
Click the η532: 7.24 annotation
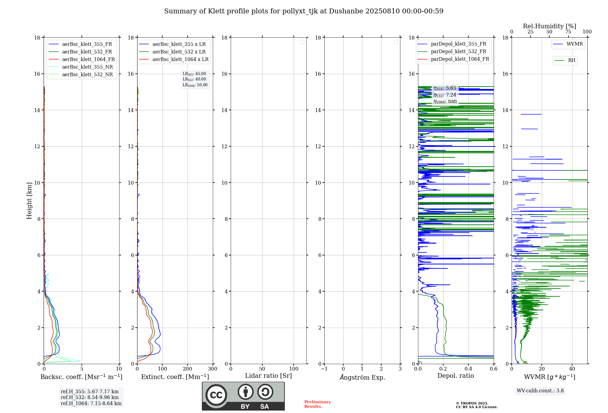coord(445,95)
